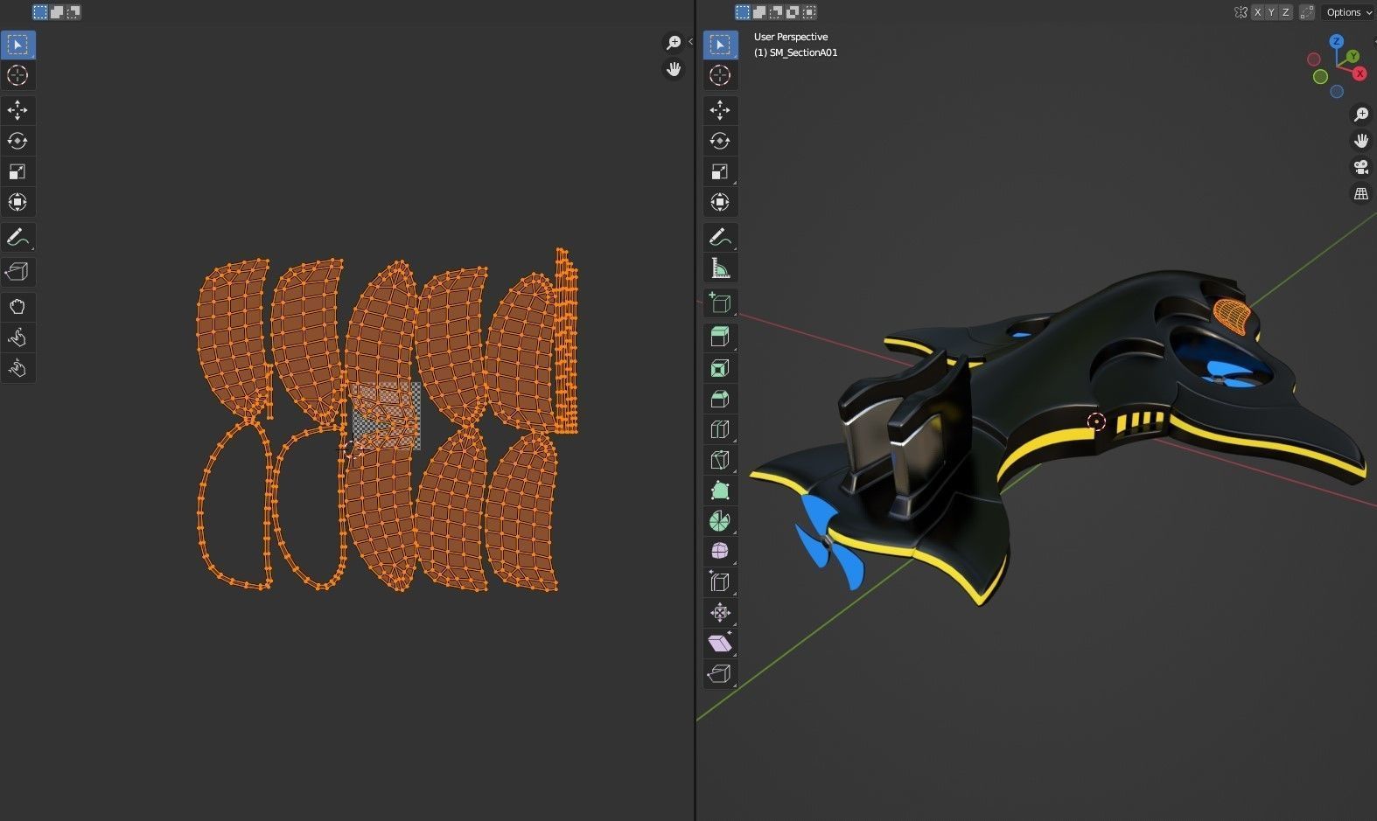Choose the Rip Region tool in UV editor
1377x821 pixels.
[x=17, y=272]
